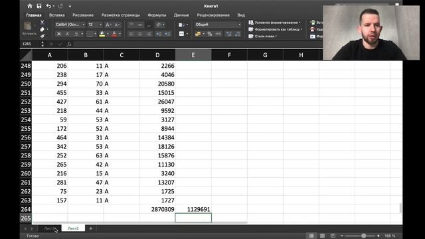425x239 pixels.
Task: Click the Вставить paste button
Action: [29, 29]
